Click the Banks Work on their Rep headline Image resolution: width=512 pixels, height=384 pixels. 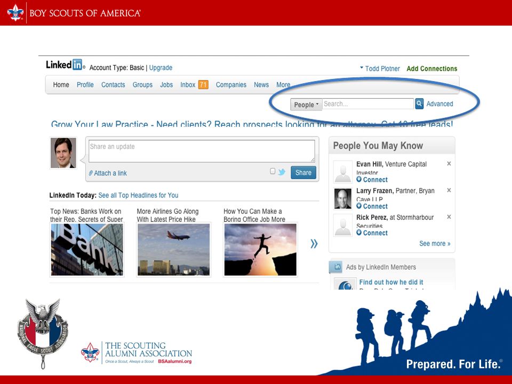(86, 215)
